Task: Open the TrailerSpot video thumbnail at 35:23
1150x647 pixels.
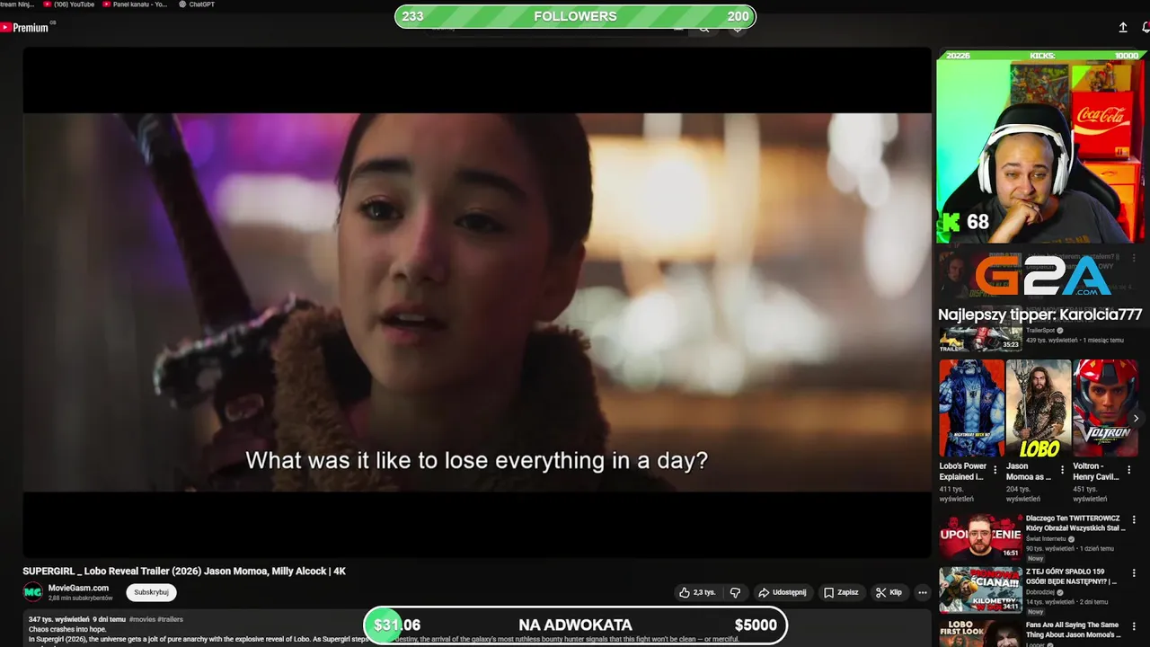Action: 980,340
